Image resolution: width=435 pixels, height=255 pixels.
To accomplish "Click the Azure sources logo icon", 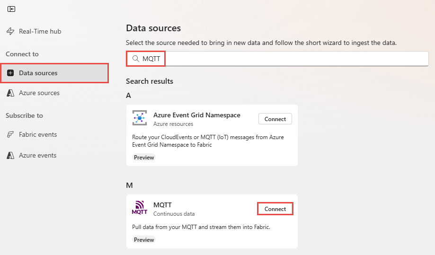I will coord(10,93).
